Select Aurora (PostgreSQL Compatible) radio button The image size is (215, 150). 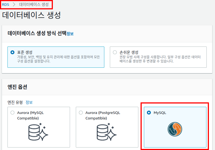click(81, 113)
